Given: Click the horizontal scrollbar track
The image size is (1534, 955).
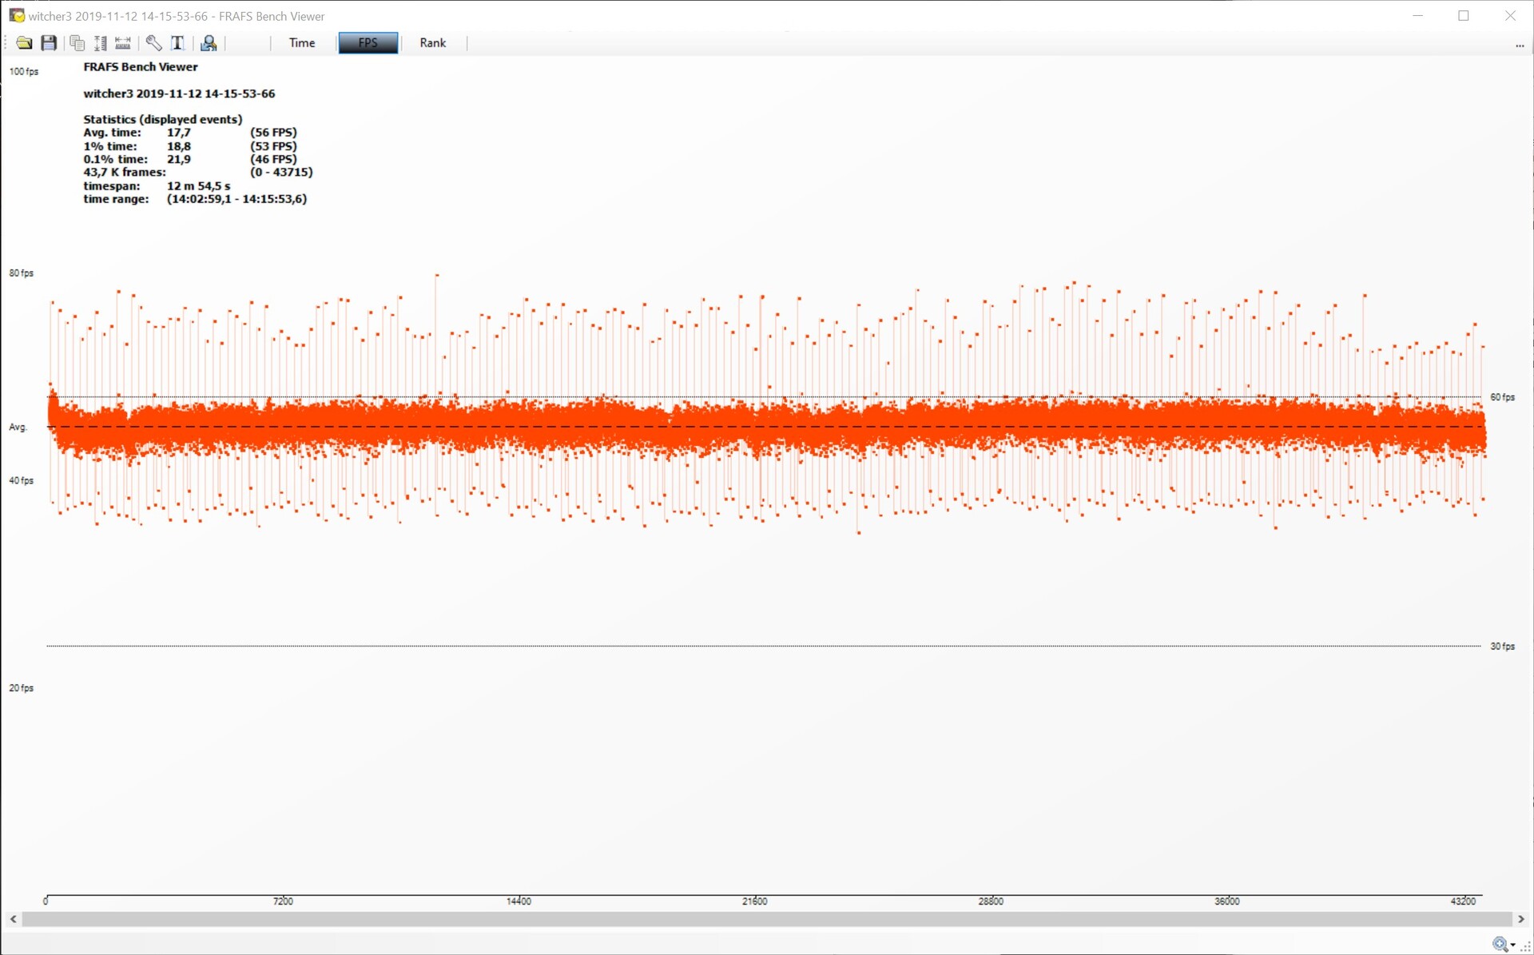Looking at the screenshot, I should click(767, 919).
